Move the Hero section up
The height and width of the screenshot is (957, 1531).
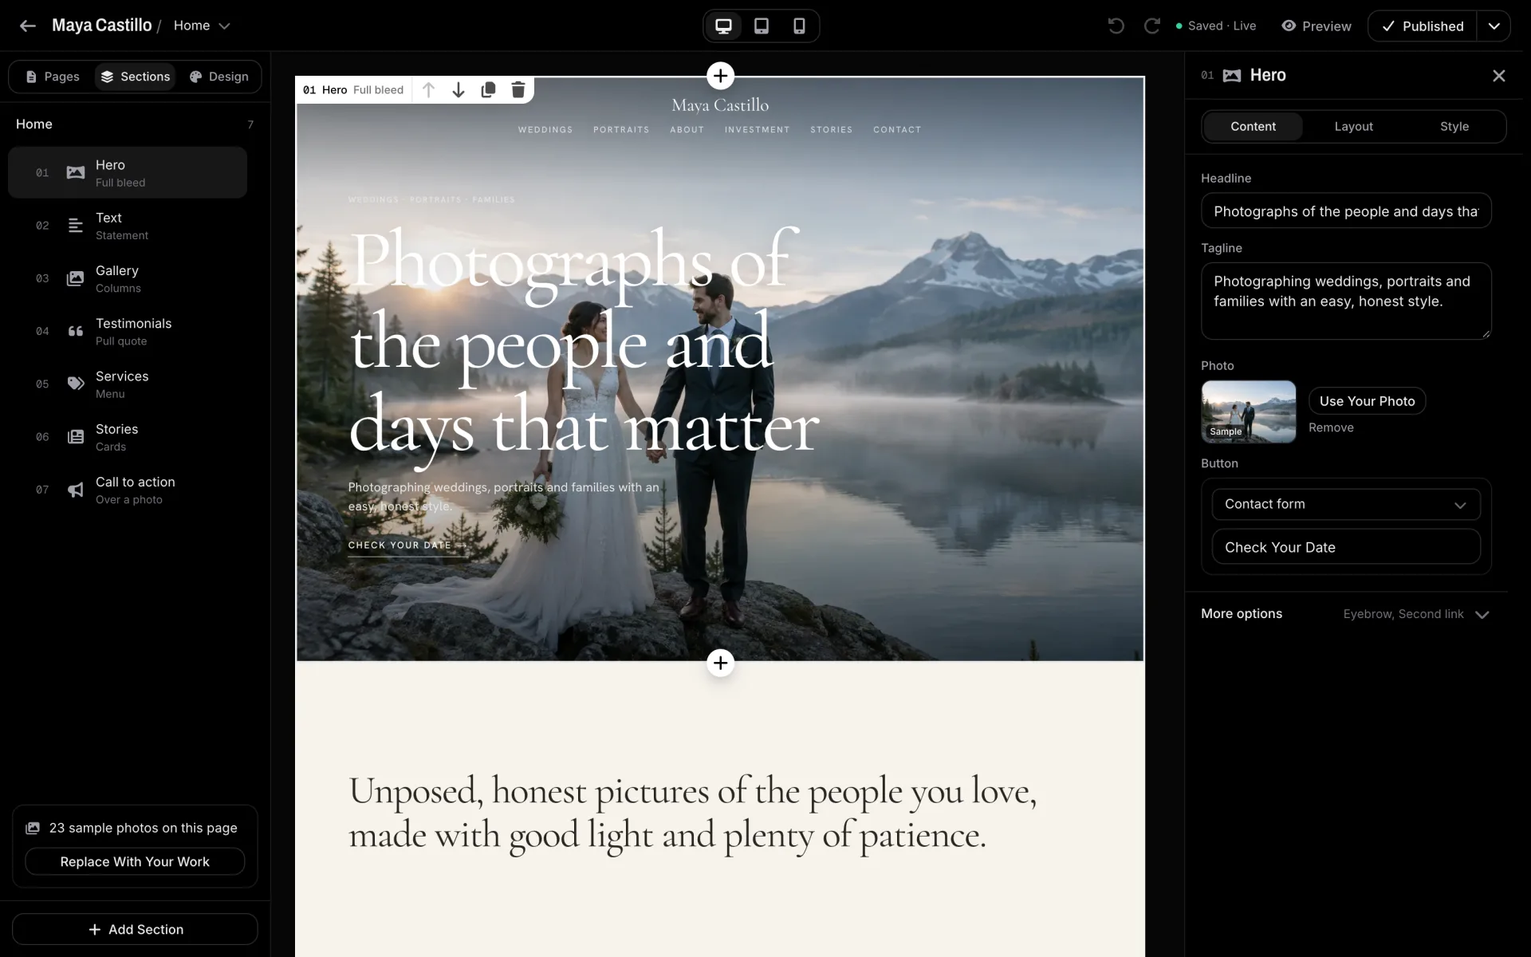click(x=428, y=90)
